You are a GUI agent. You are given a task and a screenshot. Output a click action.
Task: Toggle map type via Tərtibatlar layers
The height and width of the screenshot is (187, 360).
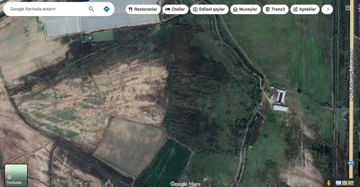point(16,175)
